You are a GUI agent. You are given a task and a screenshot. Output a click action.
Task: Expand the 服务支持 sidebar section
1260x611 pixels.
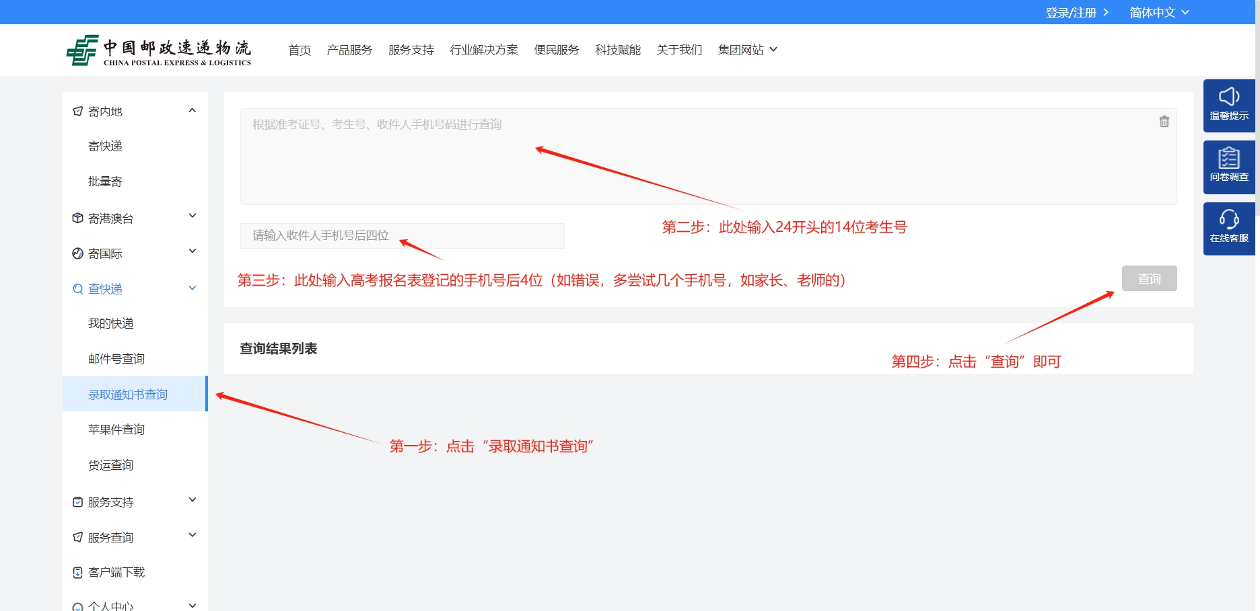coord(192,500)
